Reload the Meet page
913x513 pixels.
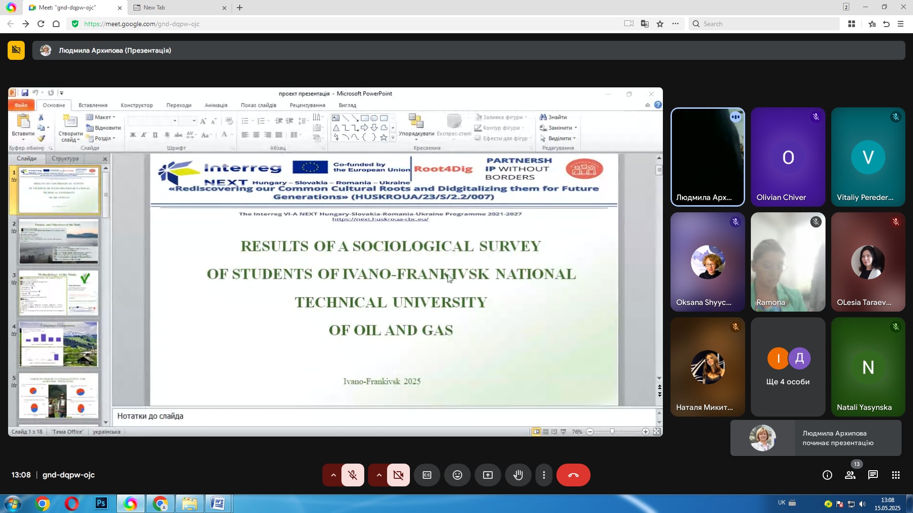(41, 24)
